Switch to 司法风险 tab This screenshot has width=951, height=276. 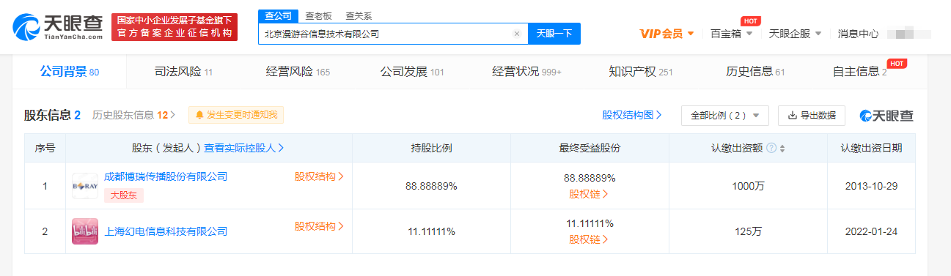tap(183, 72)
